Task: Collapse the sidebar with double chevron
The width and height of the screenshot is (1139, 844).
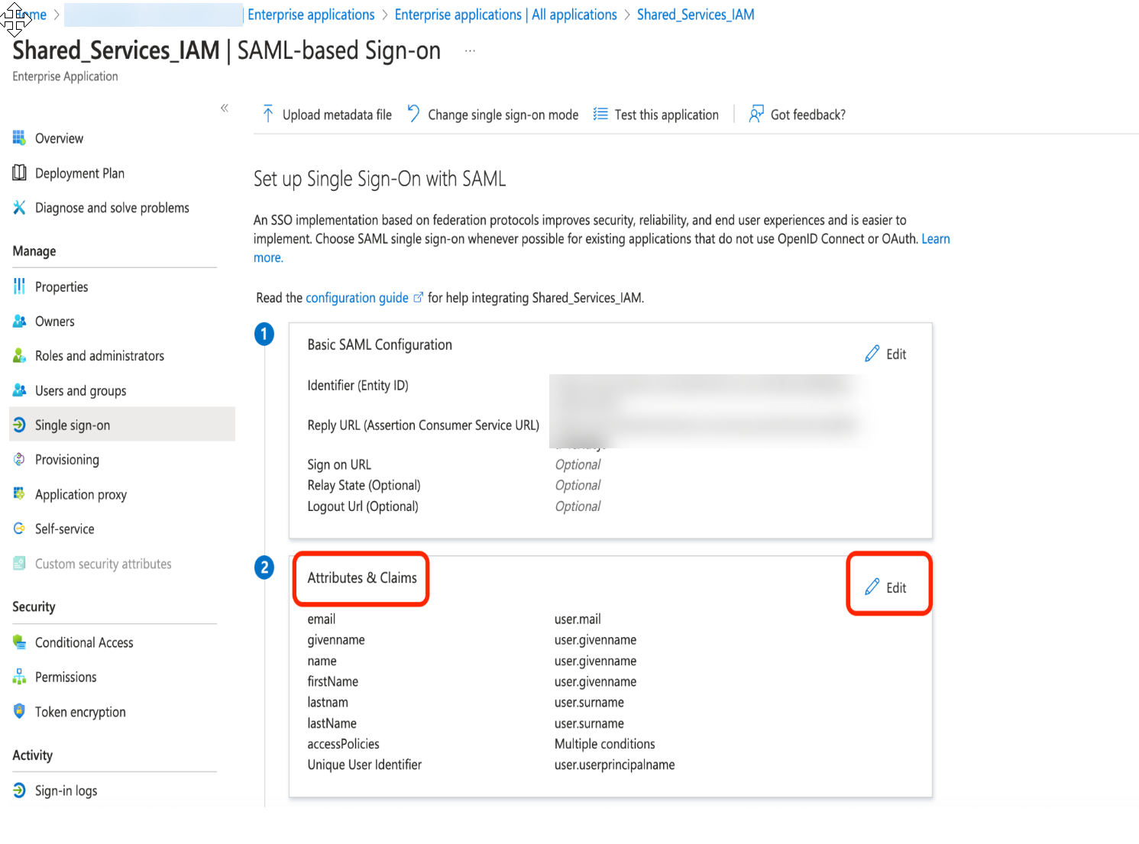Action: coord(225,108)
